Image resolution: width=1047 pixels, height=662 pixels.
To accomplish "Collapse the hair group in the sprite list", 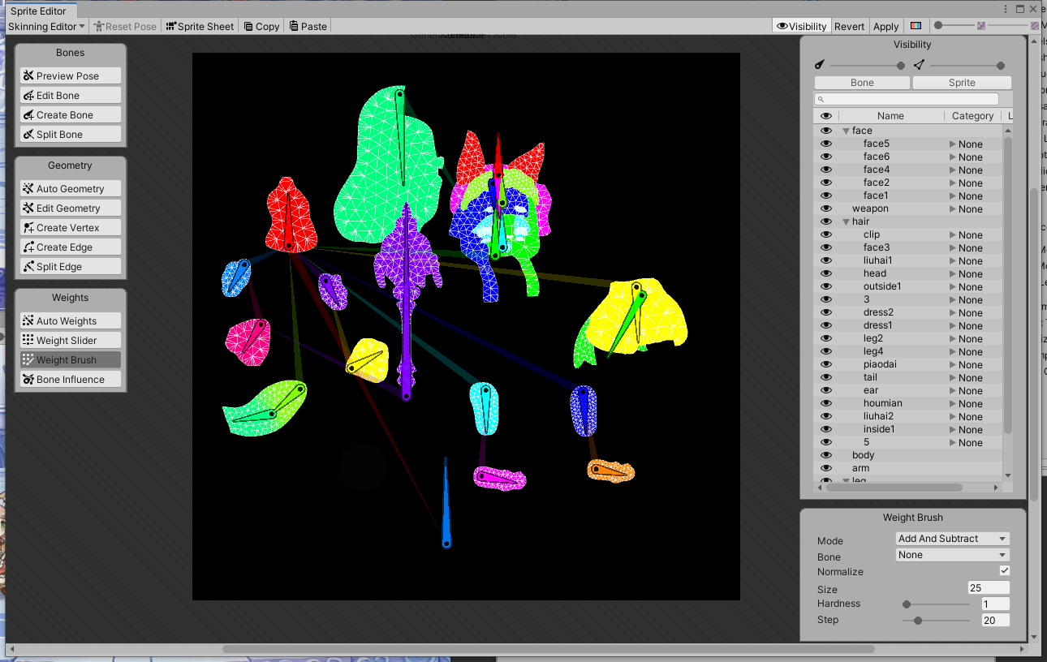I will (847, 221).
